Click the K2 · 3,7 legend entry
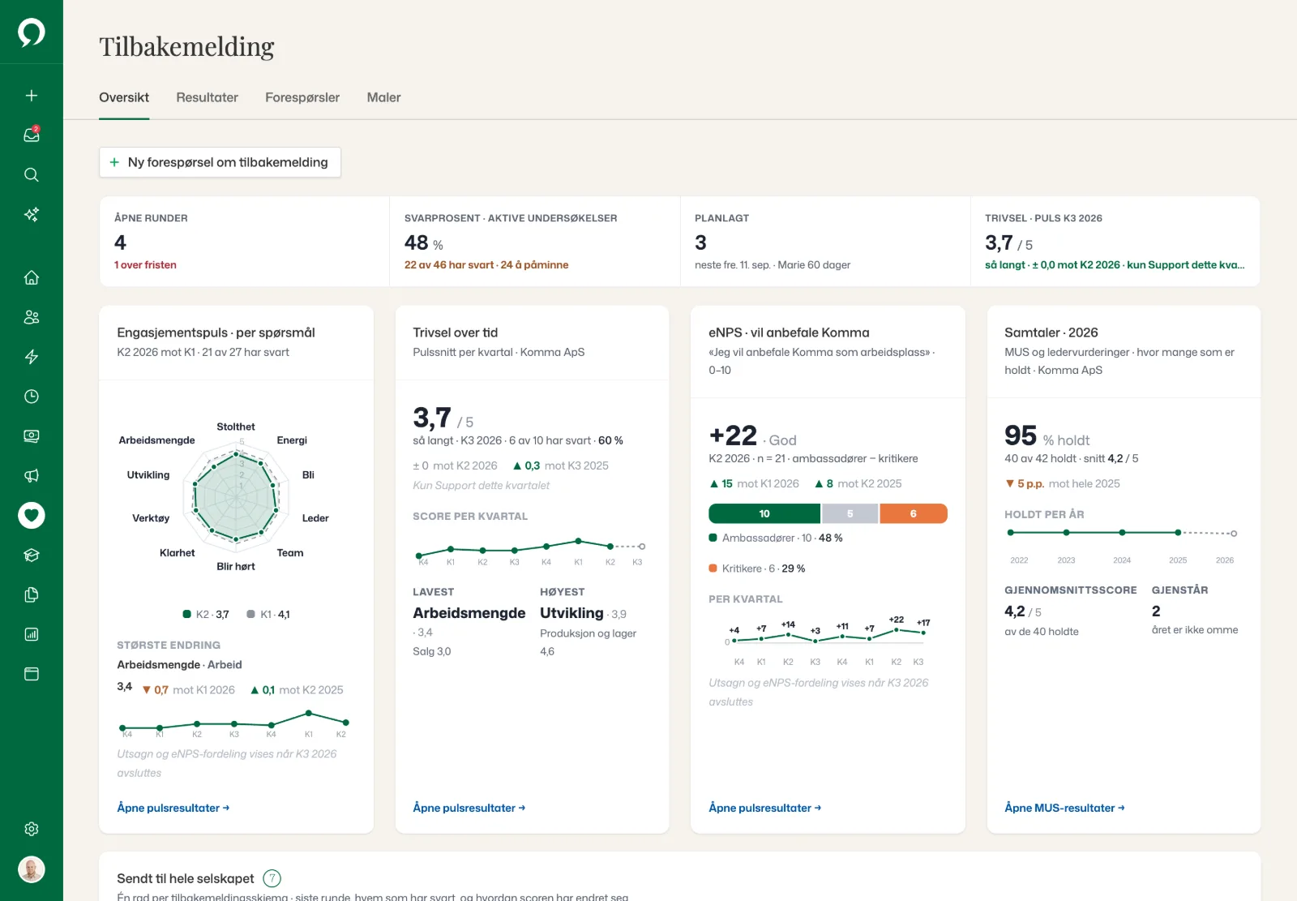Image resolution: width=1297 pixels, height=901 pixels. (206, 615)
